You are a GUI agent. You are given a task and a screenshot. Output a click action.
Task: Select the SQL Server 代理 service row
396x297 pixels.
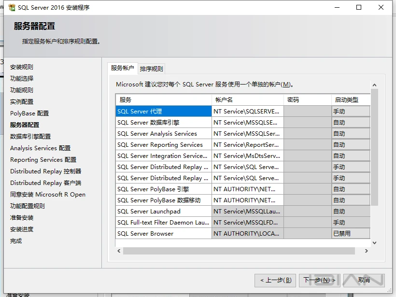coord(164,112)
